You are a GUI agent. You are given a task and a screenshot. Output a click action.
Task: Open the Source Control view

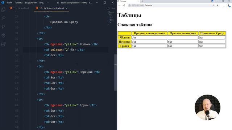(3, 27)
